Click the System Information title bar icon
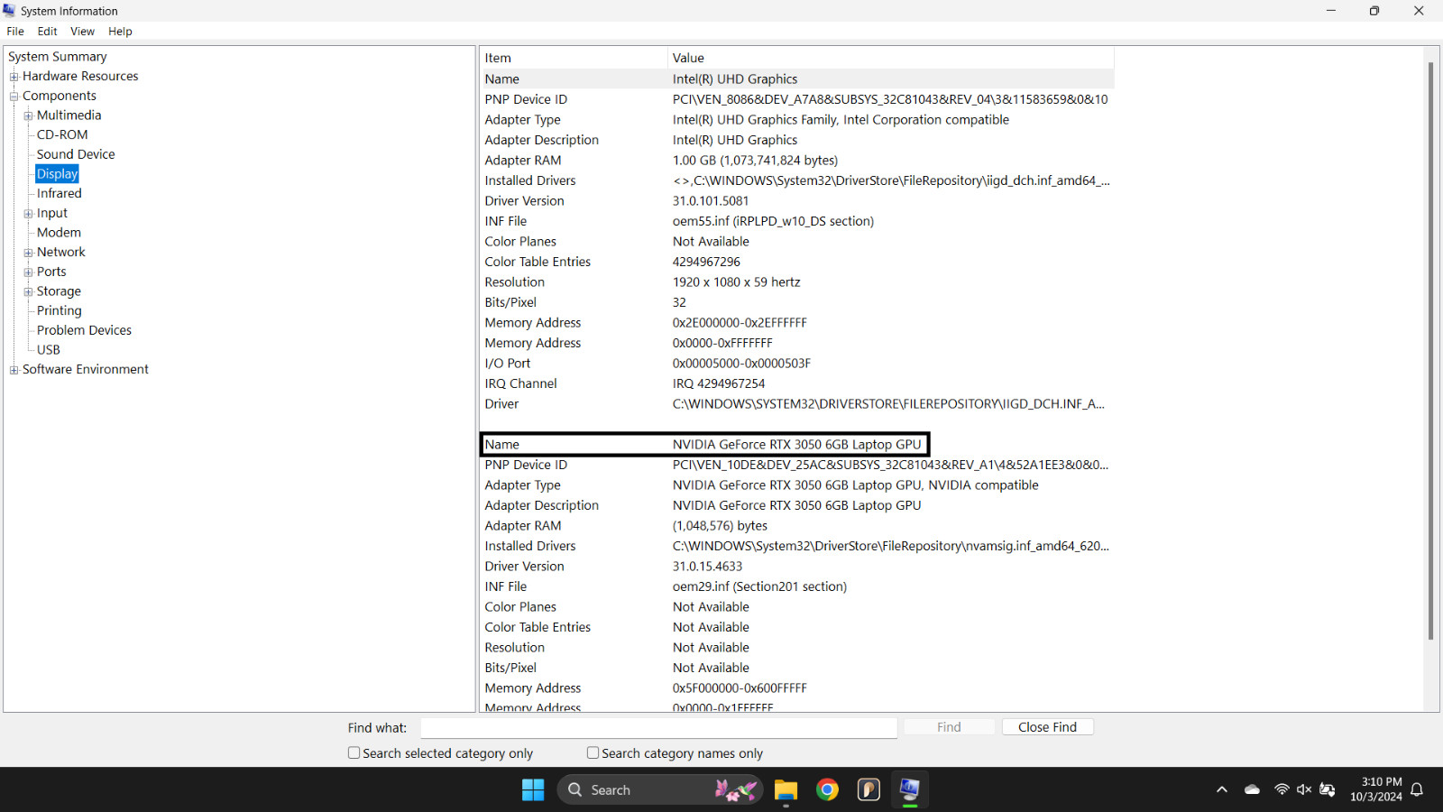 click(x=9, y=11)
